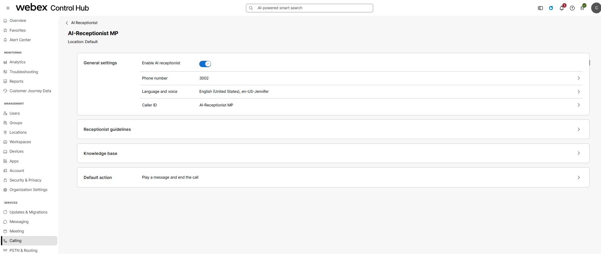Expand Receptionist guidelines section chevron
The image size is (601, 254).
tap(579, 130)
